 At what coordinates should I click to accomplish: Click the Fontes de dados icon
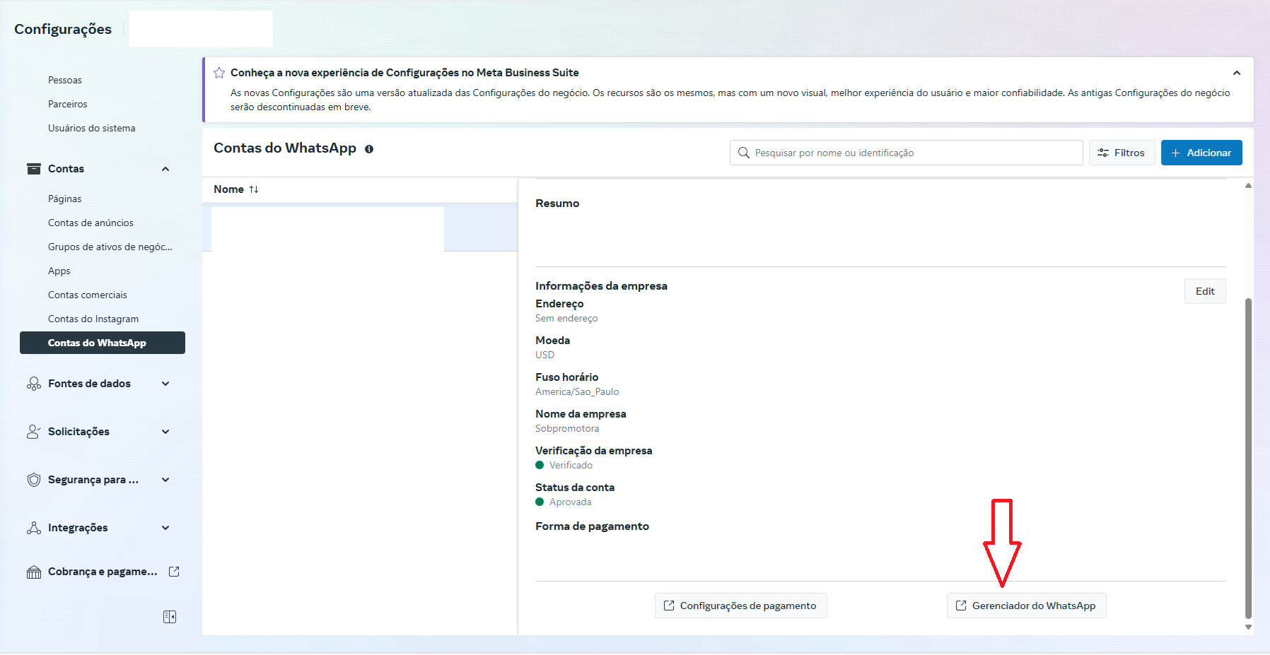pos(34,384)
